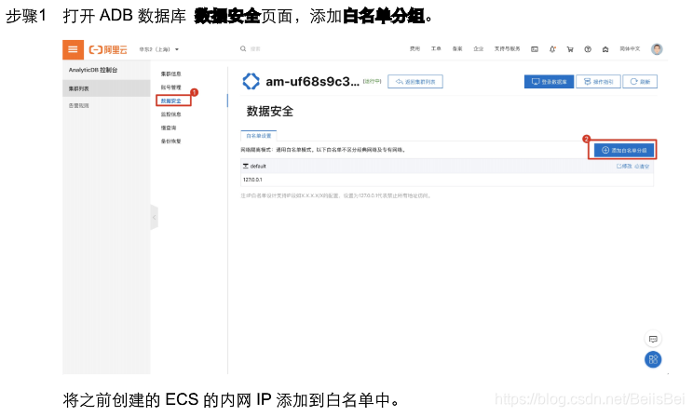Open the 支持与服务 top menu

pyautogui.click(x=507, y=48)
